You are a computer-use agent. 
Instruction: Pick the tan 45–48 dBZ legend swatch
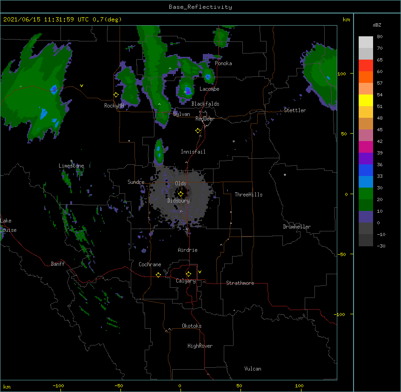[366, 123]
